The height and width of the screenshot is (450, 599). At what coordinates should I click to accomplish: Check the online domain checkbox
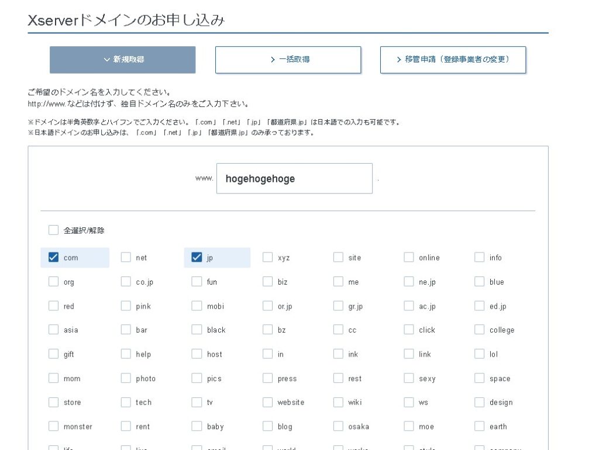coord(409,257)
